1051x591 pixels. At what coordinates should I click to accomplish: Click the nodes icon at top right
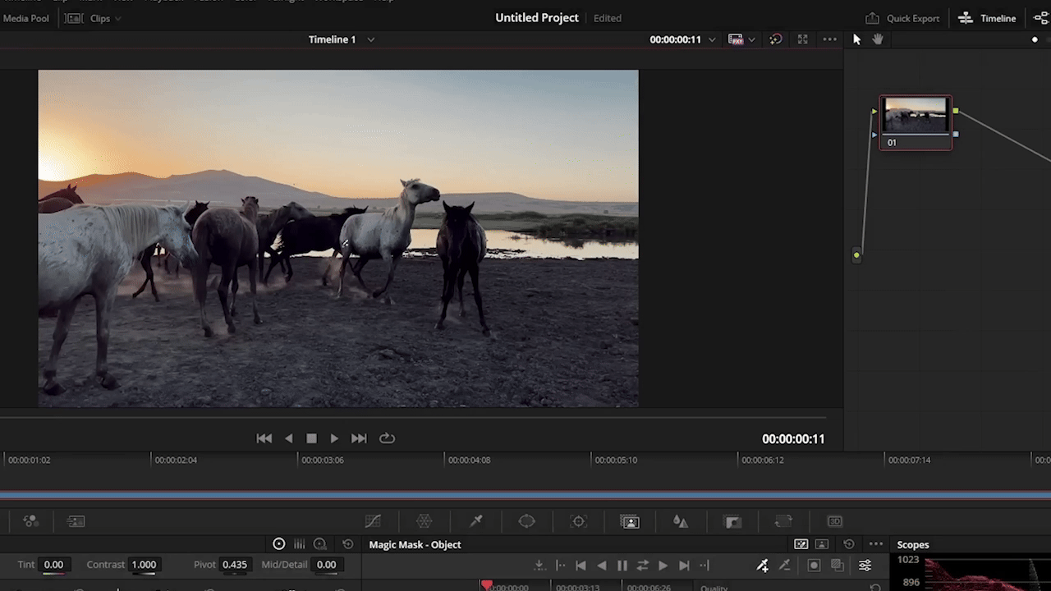pyautogui.click(x=1041, y=18)
